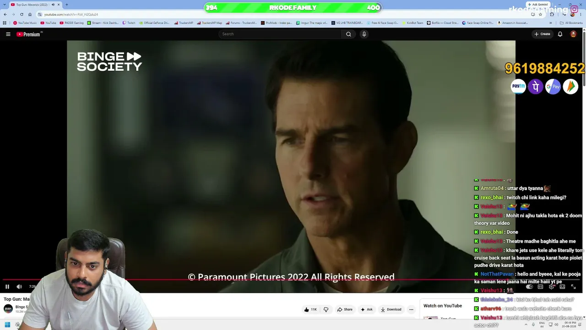The height and width of the screenshot is (330, 586).
Task: Open the Create button
Action: tap(542, 34)
